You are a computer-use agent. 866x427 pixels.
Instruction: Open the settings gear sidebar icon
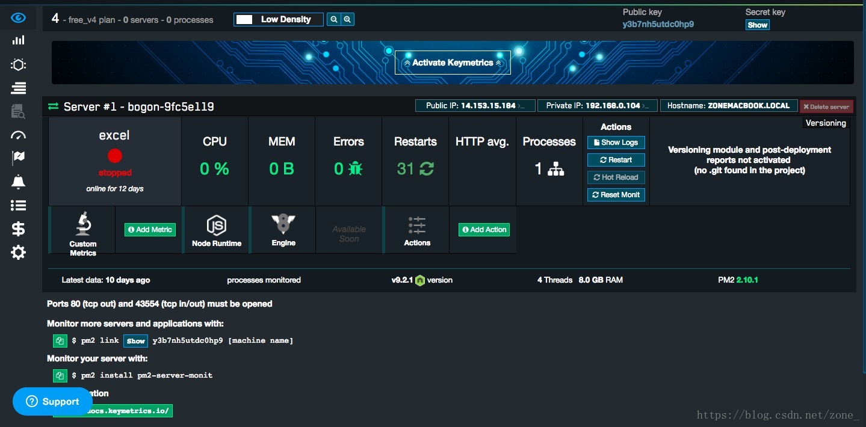19,252
